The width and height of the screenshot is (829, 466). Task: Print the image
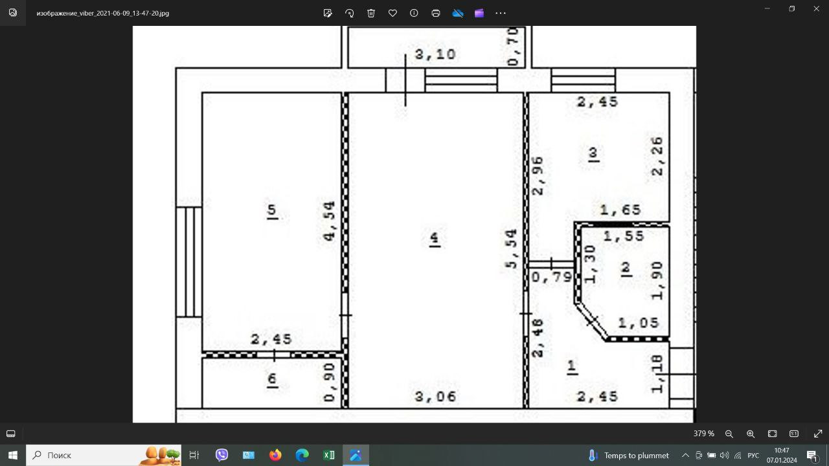pos(436,13)
